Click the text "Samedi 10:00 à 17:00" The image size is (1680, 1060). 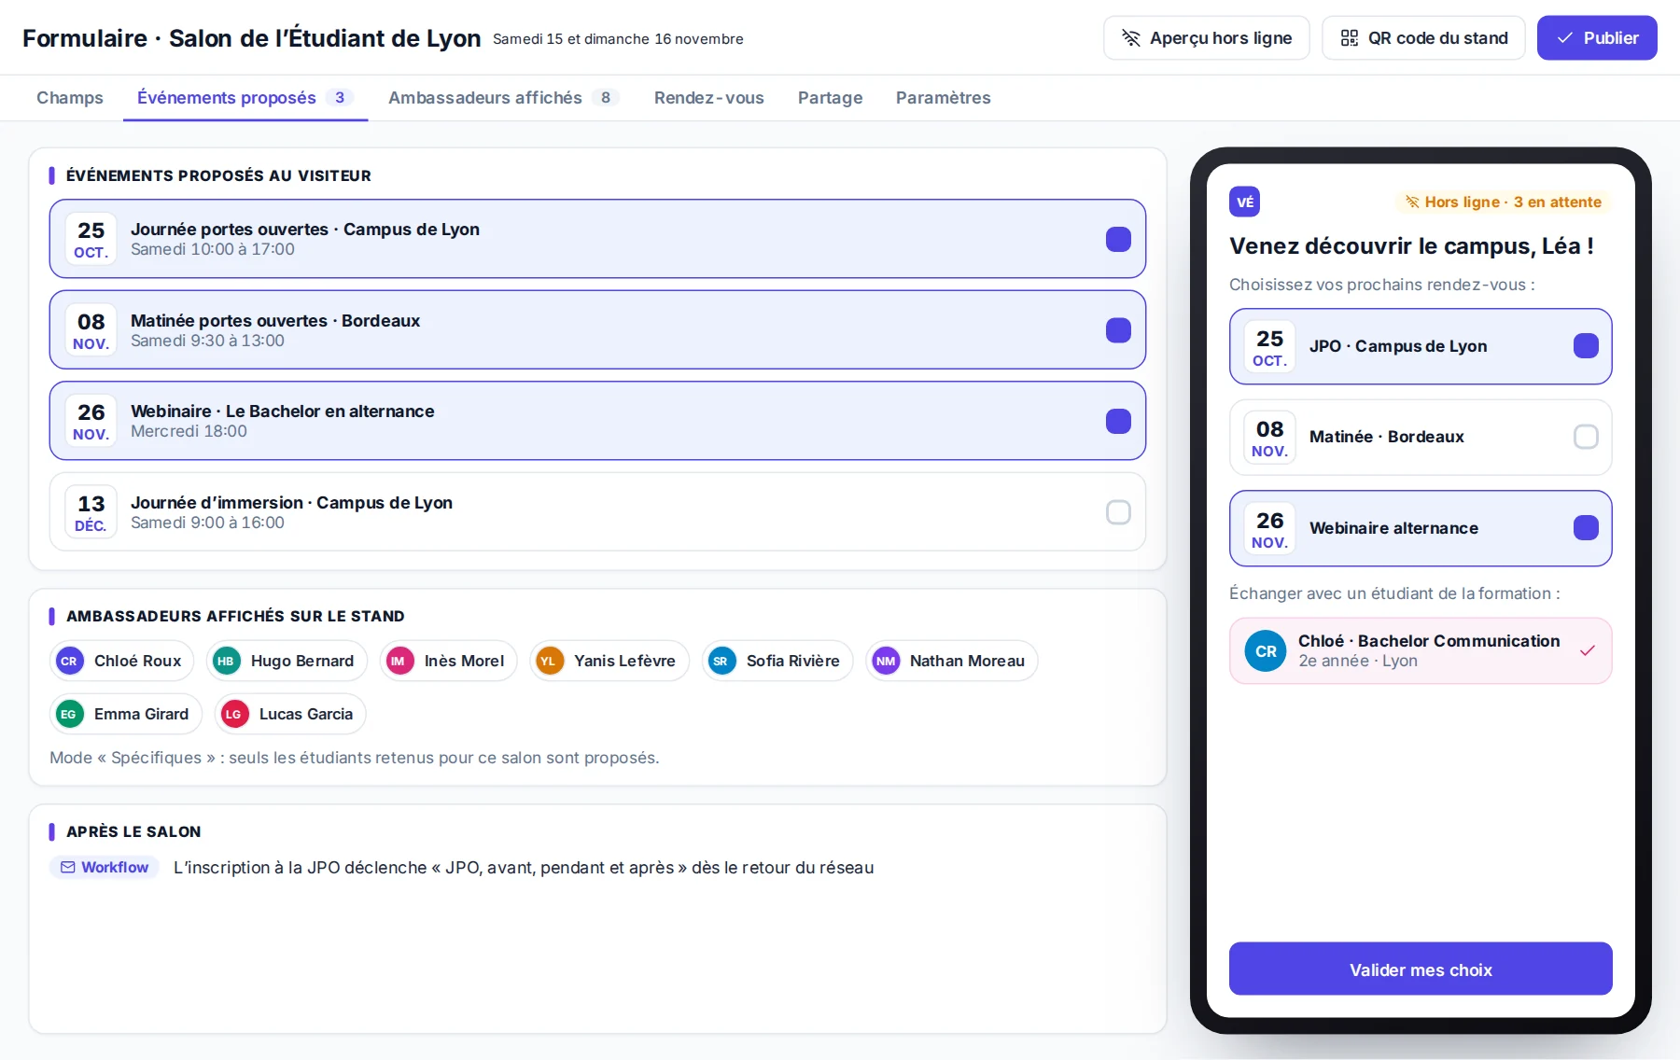[213, 249]
